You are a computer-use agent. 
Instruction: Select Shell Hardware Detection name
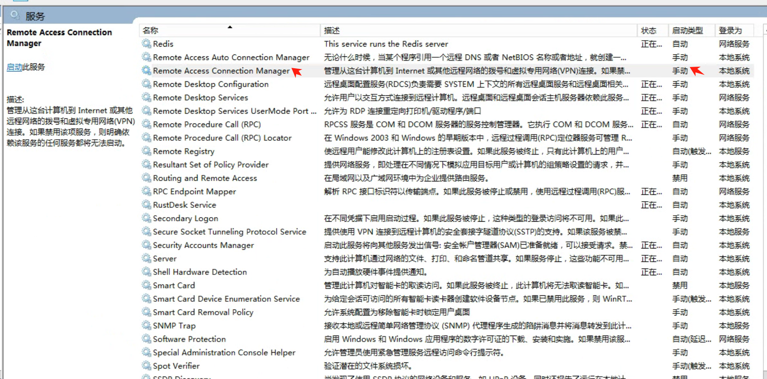(200, 272)
